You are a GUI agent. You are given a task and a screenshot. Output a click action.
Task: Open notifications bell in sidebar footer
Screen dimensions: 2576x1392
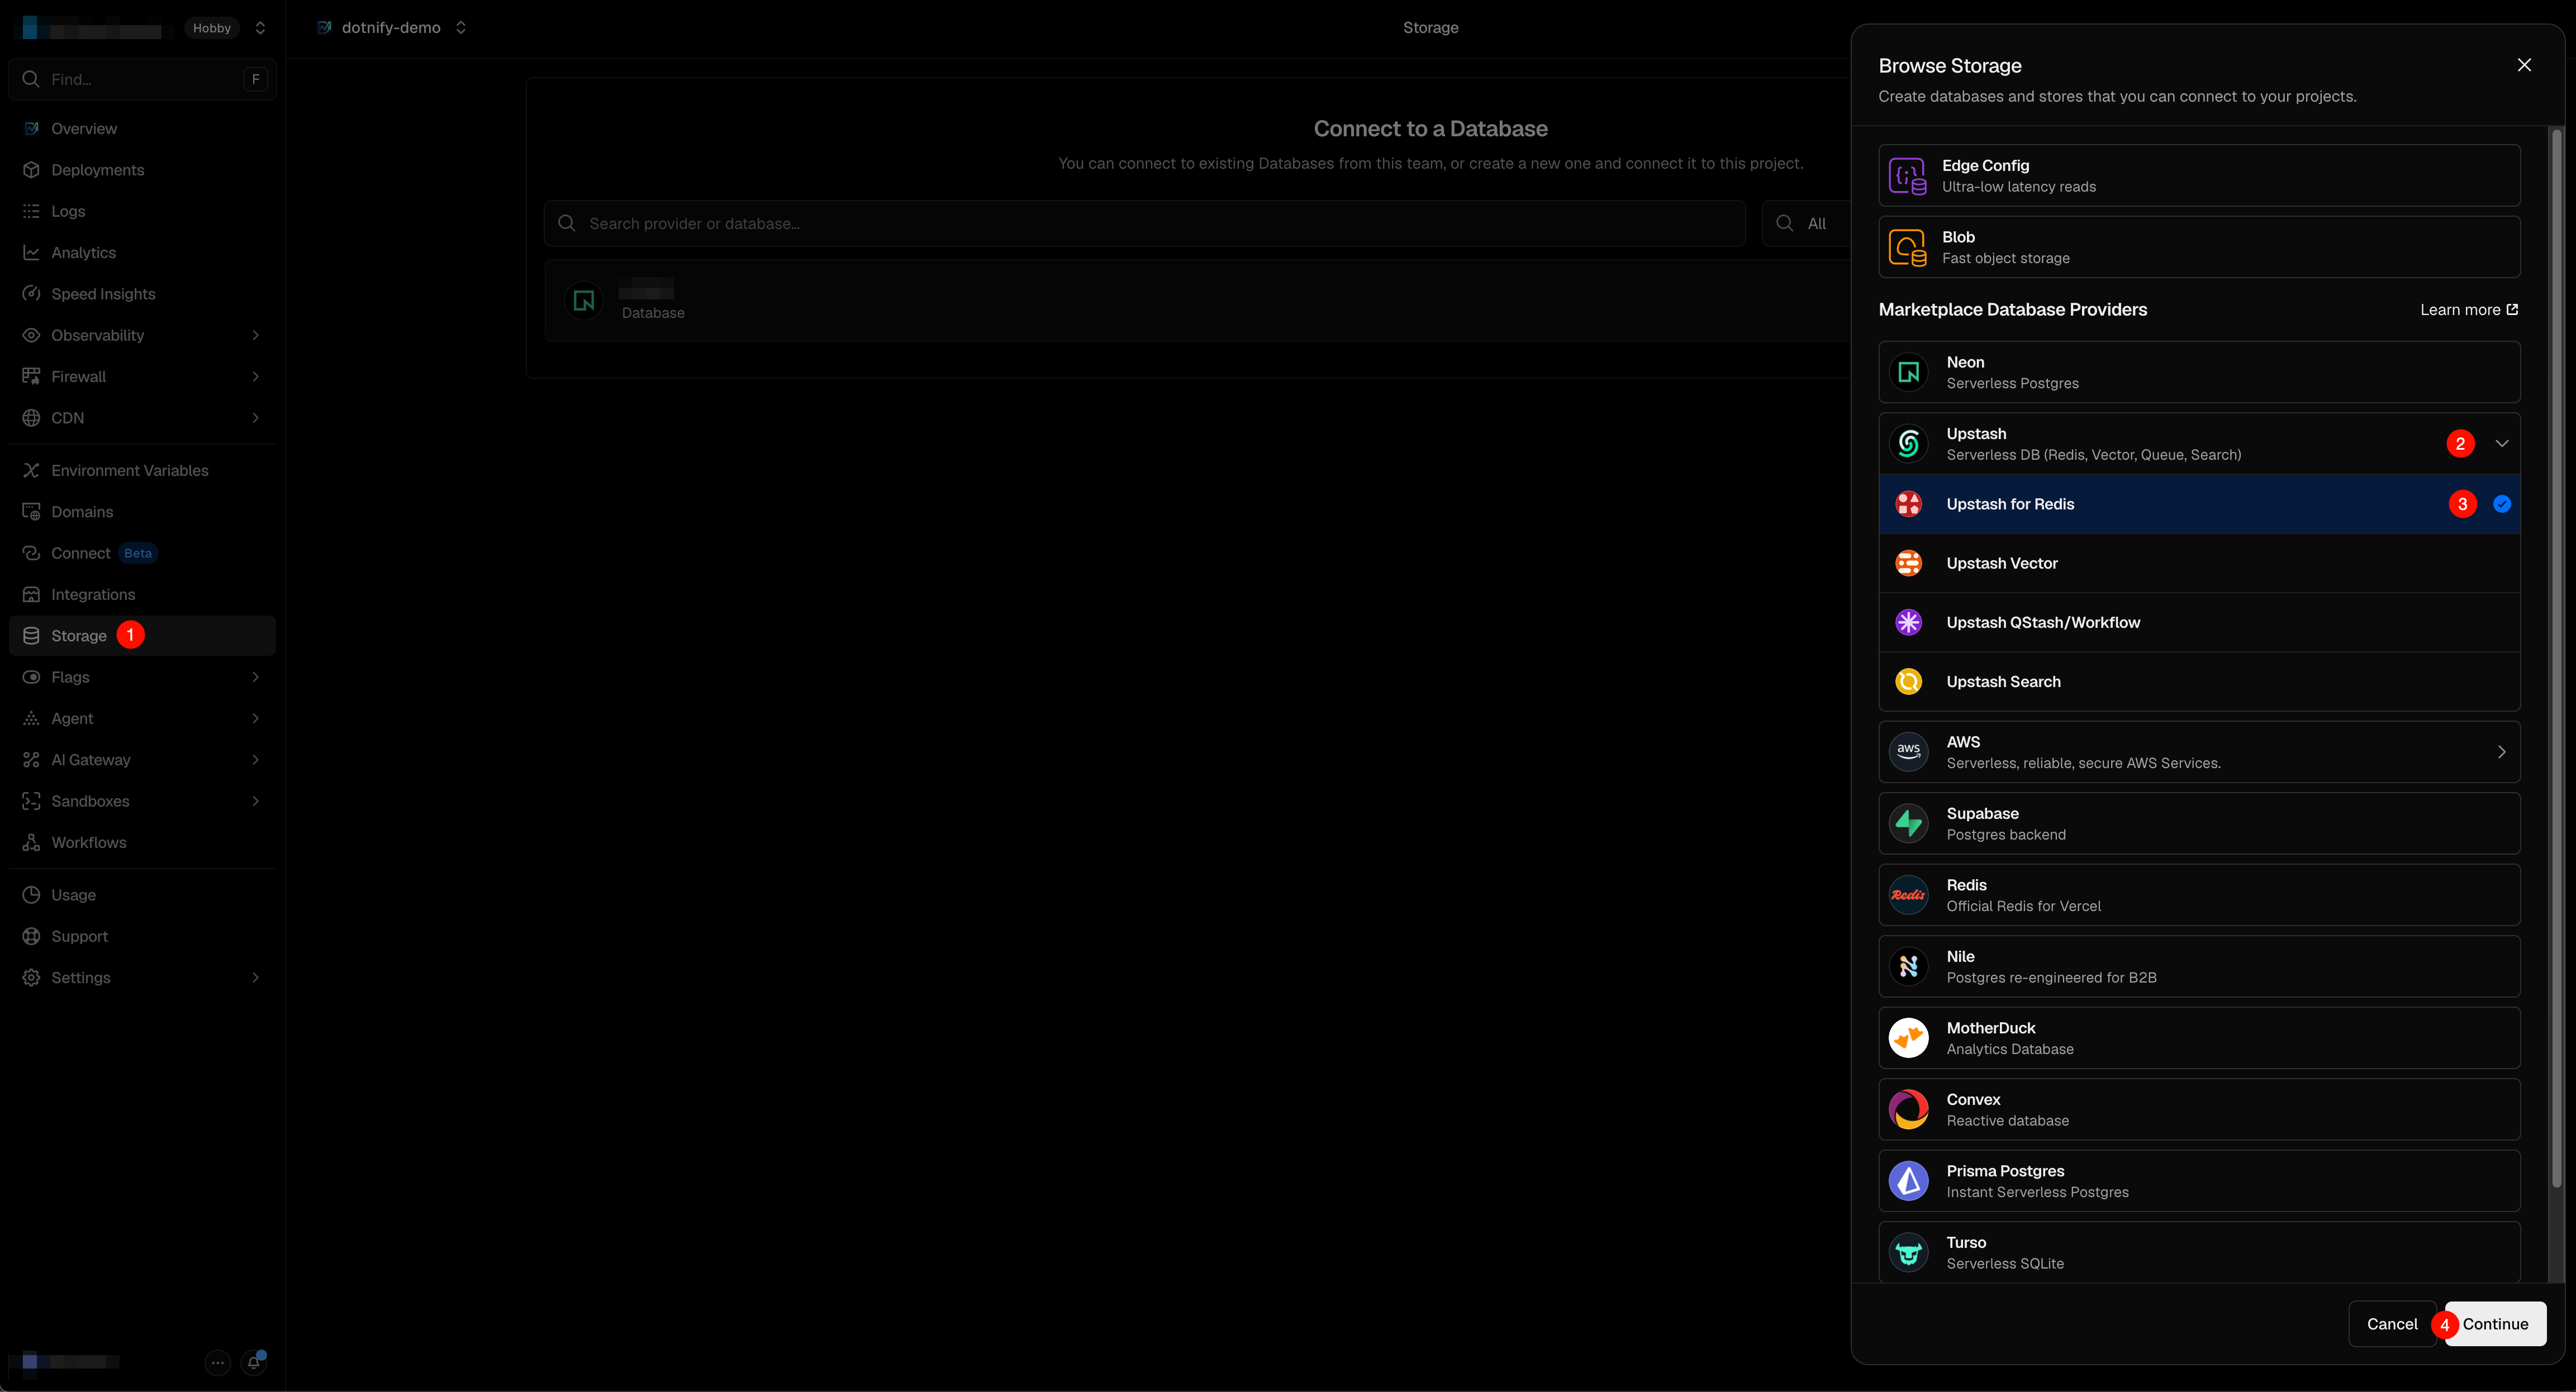point(254,1362)
